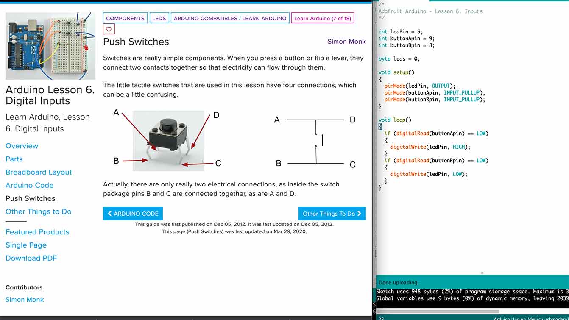The width and height of the screenshot is (569, 320).
Task: Open the Simon Monk author link beside the title
Action: [x=346, y=42]
